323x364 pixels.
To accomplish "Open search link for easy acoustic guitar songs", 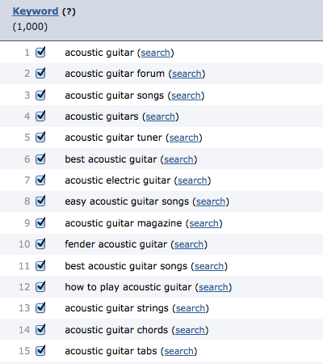I will [211, 201].
